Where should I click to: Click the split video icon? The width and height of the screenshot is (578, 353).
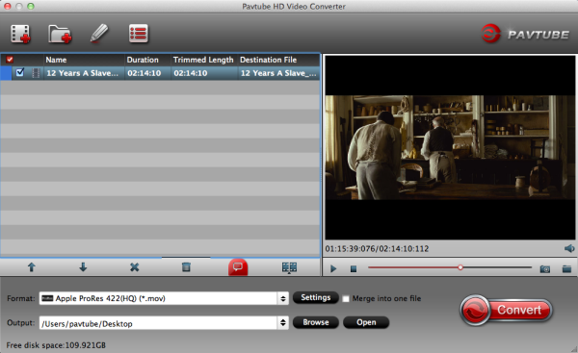[289, 267]
